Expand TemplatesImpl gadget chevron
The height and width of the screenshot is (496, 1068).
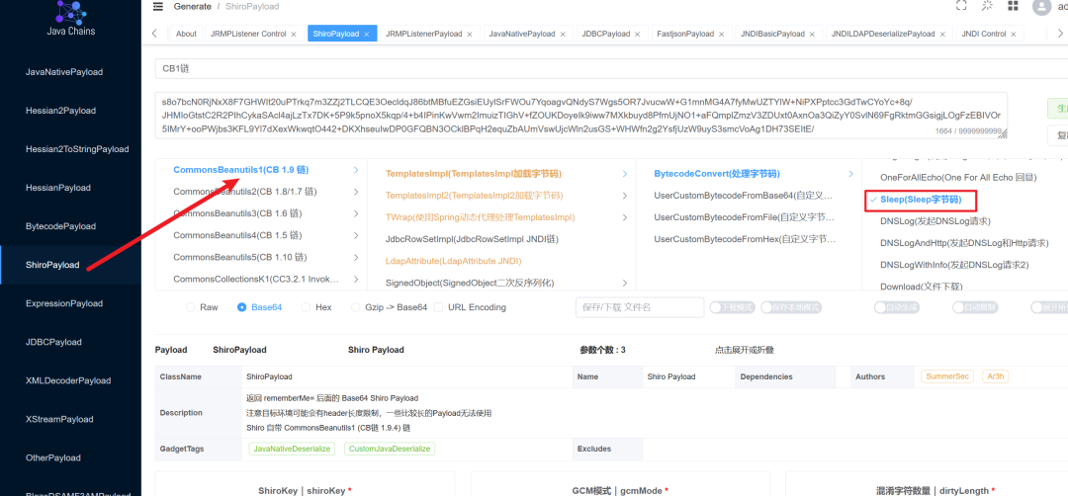625,174
